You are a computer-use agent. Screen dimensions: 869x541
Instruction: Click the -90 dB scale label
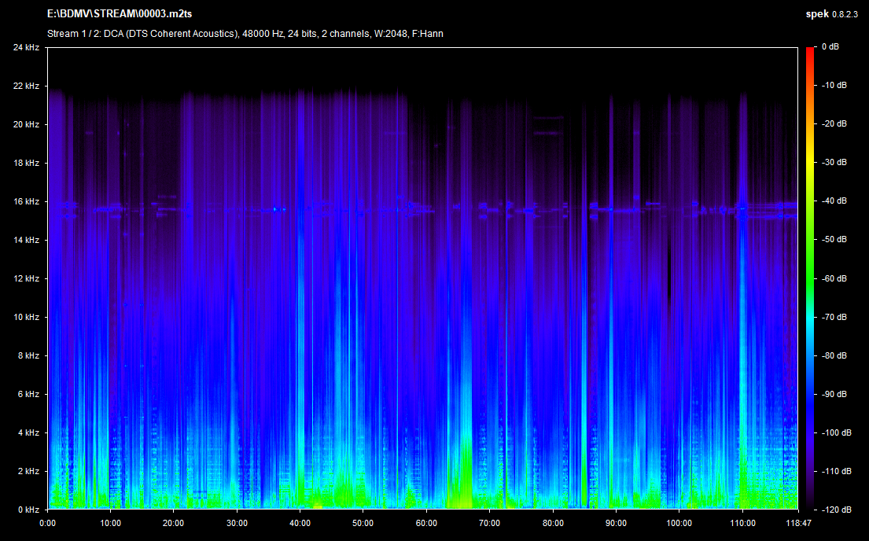point(834,394)
